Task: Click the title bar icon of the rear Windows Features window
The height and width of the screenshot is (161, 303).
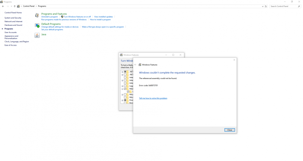Action: click(x=122, y=55)
